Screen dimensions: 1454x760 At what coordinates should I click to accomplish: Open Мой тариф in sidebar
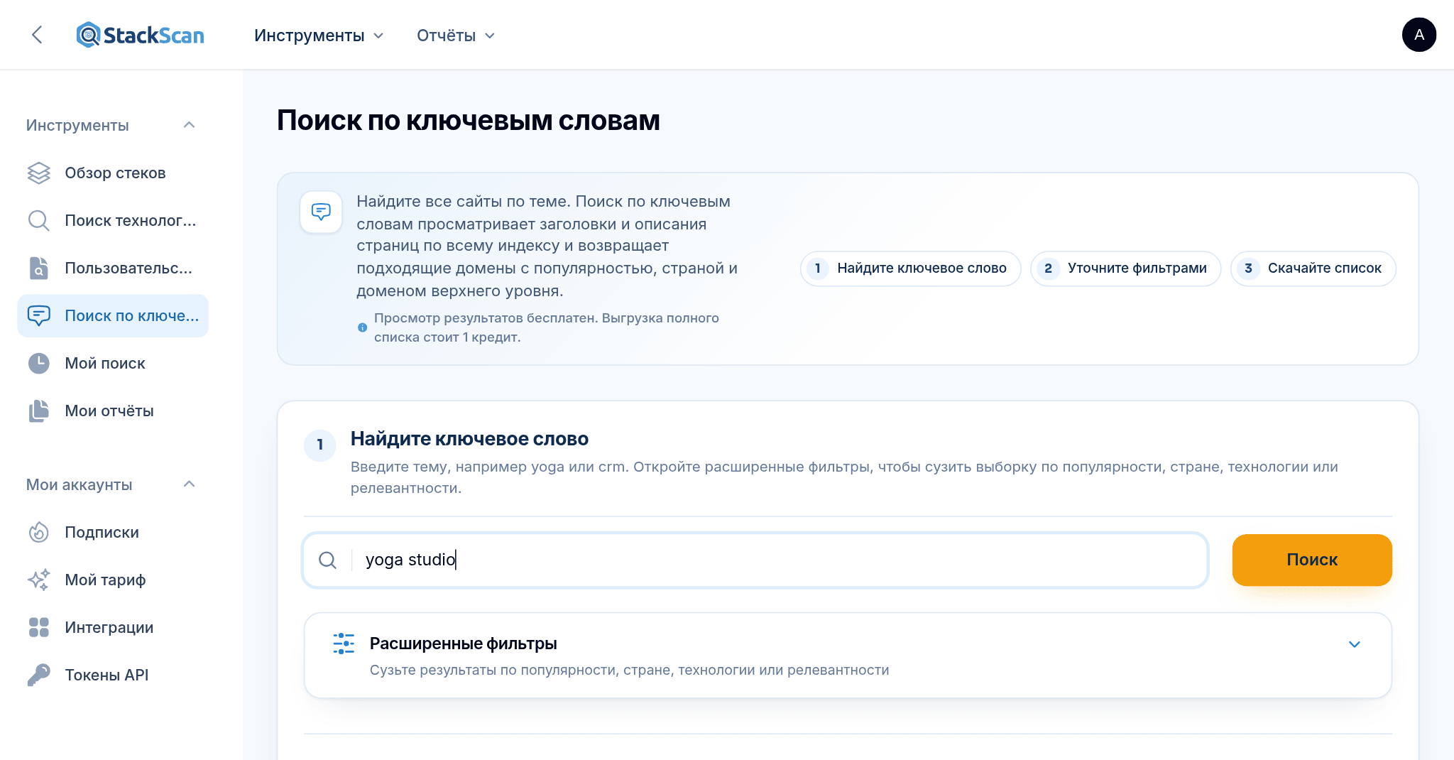[x=113, y=580]
